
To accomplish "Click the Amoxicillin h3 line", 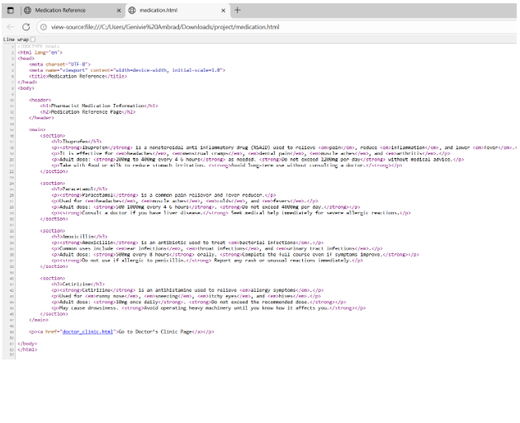I will point(79,237).
